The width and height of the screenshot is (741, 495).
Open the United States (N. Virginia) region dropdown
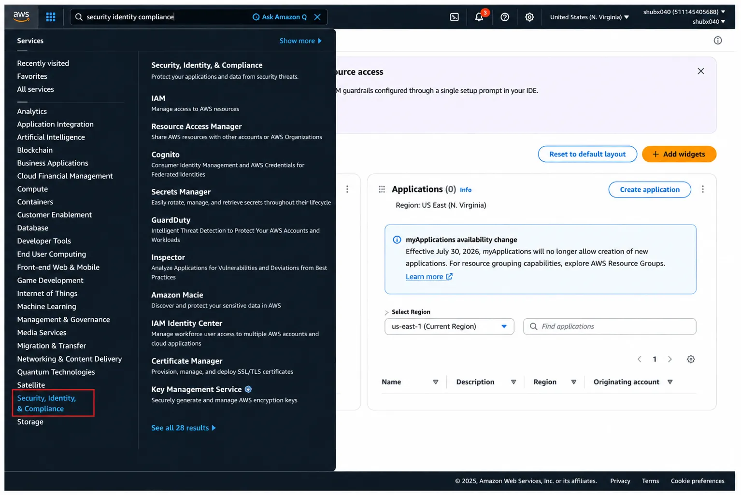click(589, 17)
